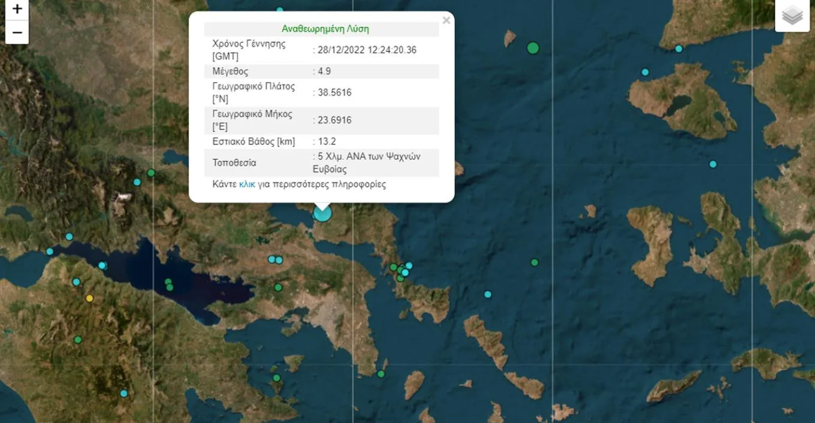Click the green marker off Attica's southern tip
The width and height of the screenshot is (815, 423).
tap(381, 374)
